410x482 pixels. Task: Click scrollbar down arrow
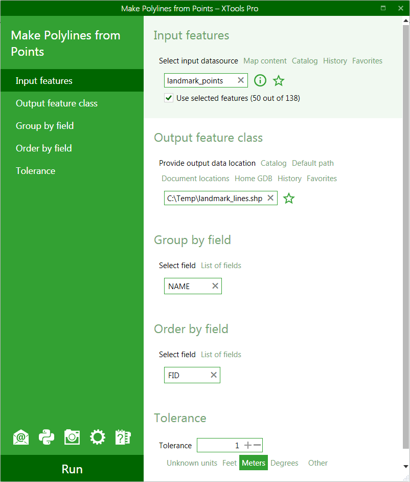406,466
